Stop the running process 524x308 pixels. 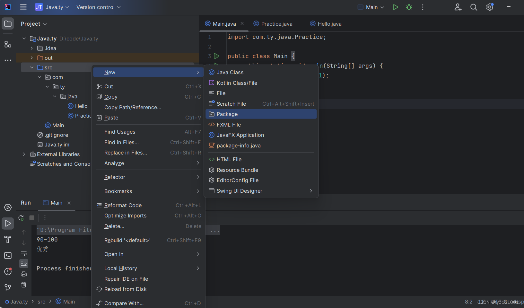click(x=32, y=218)
